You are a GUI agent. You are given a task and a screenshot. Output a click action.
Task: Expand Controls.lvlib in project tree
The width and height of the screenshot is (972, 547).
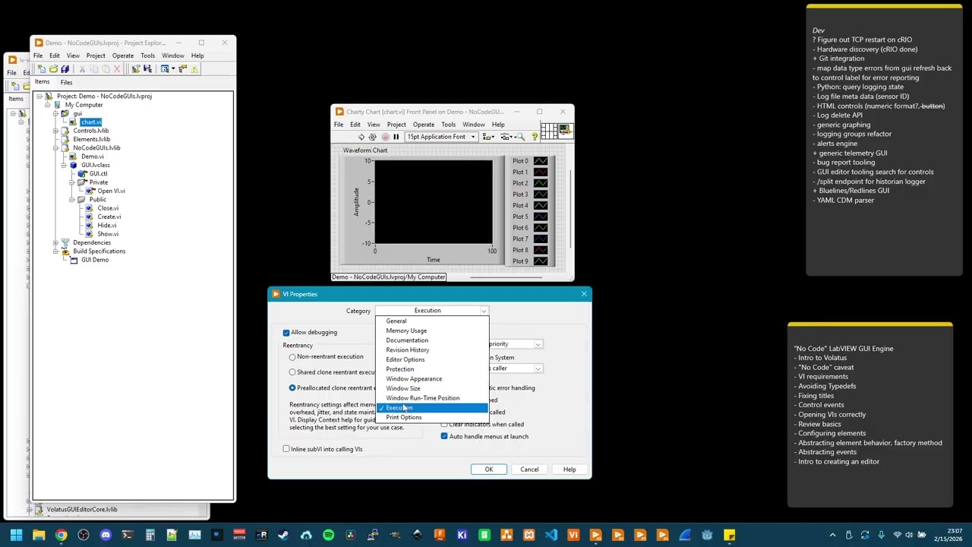tap(55, 131)
